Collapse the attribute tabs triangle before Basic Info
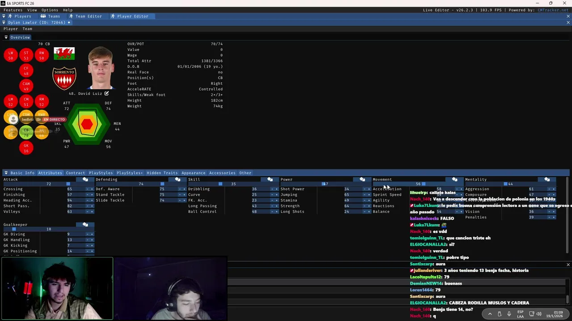The height and width of the screenshot is (321, 572). tap(6, 173)
